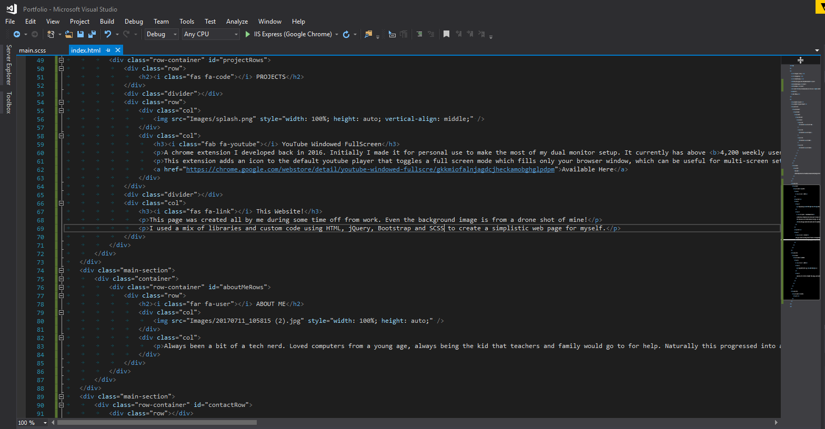Click the horizontal scrollbar thumb at the bottom

(x=157, y=422)
